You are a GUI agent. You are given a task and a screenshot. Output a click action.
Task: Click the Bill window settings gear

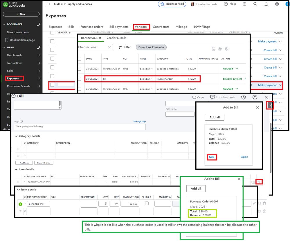(x=243, y=97)
